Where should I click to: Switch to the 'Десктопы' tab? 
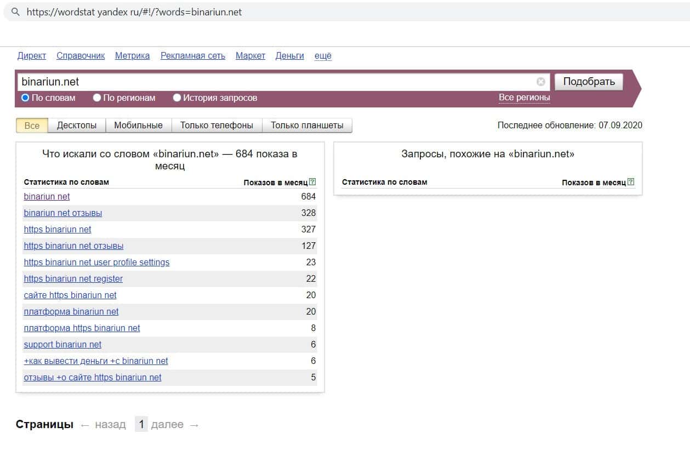(77, 126)
